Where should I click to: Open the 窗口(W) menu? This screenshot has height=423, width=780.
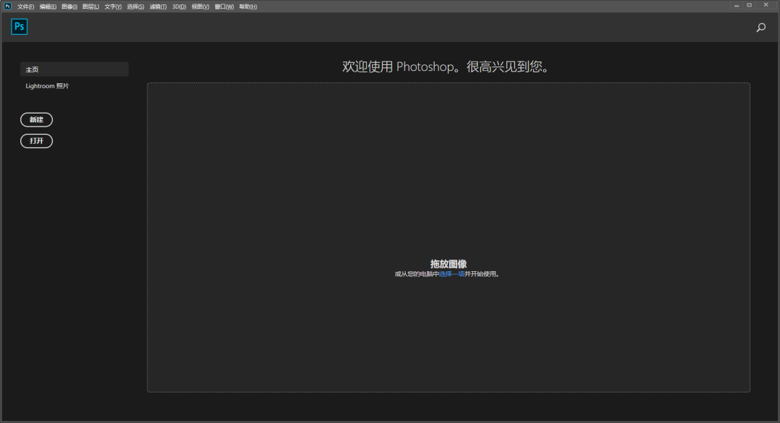point(224,7)
